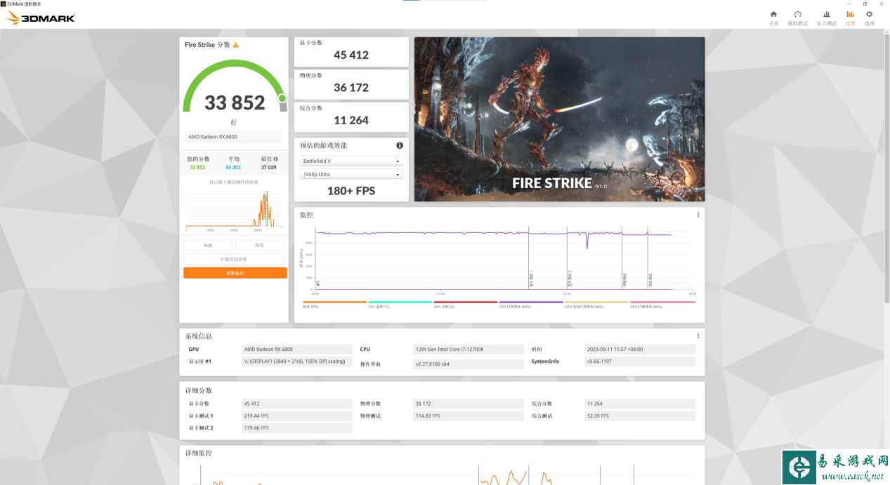Click the 系统信息 section heading
Image resolution: width=890 pixels, height=485 pixels.
198,336
